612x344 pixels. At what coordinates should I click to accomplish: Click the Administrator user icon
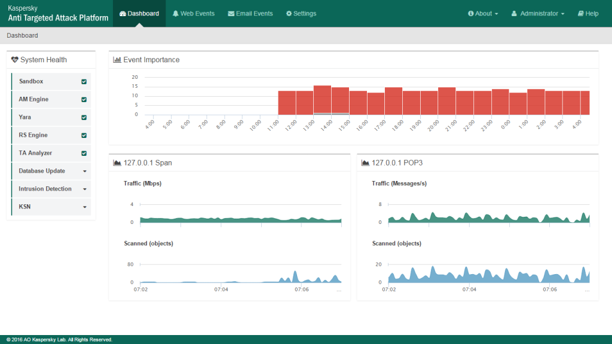coord(514,14)
